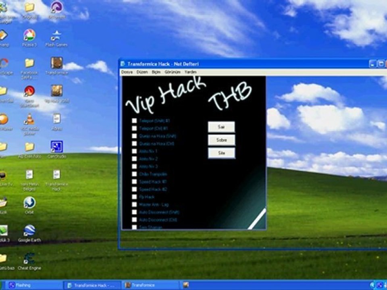
Task: Click the Notepad icon in title bar
Action: [x=123, y=64]
